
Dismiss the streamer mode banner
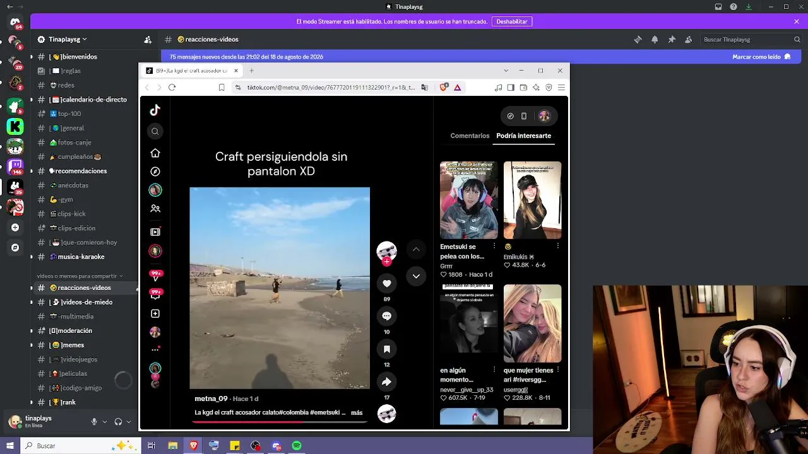(797, 21)
